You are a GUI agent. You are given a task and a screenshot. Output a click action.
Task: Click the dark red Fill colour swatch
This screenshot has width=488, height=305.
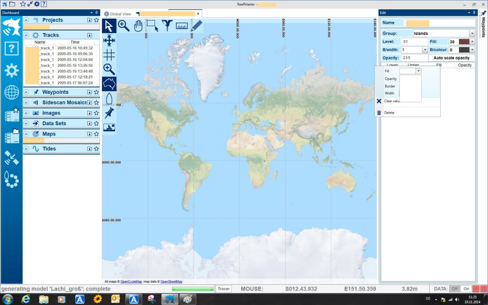point(464,42)
